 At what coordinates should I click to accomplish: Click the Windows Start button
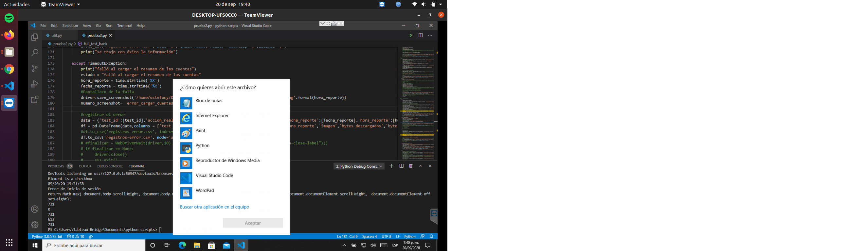[35, 246]
